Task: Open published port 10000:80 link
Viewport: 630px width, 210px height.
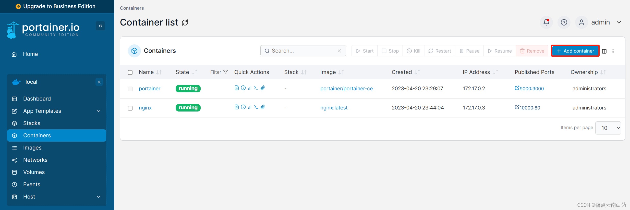Action: coord(527,108)
